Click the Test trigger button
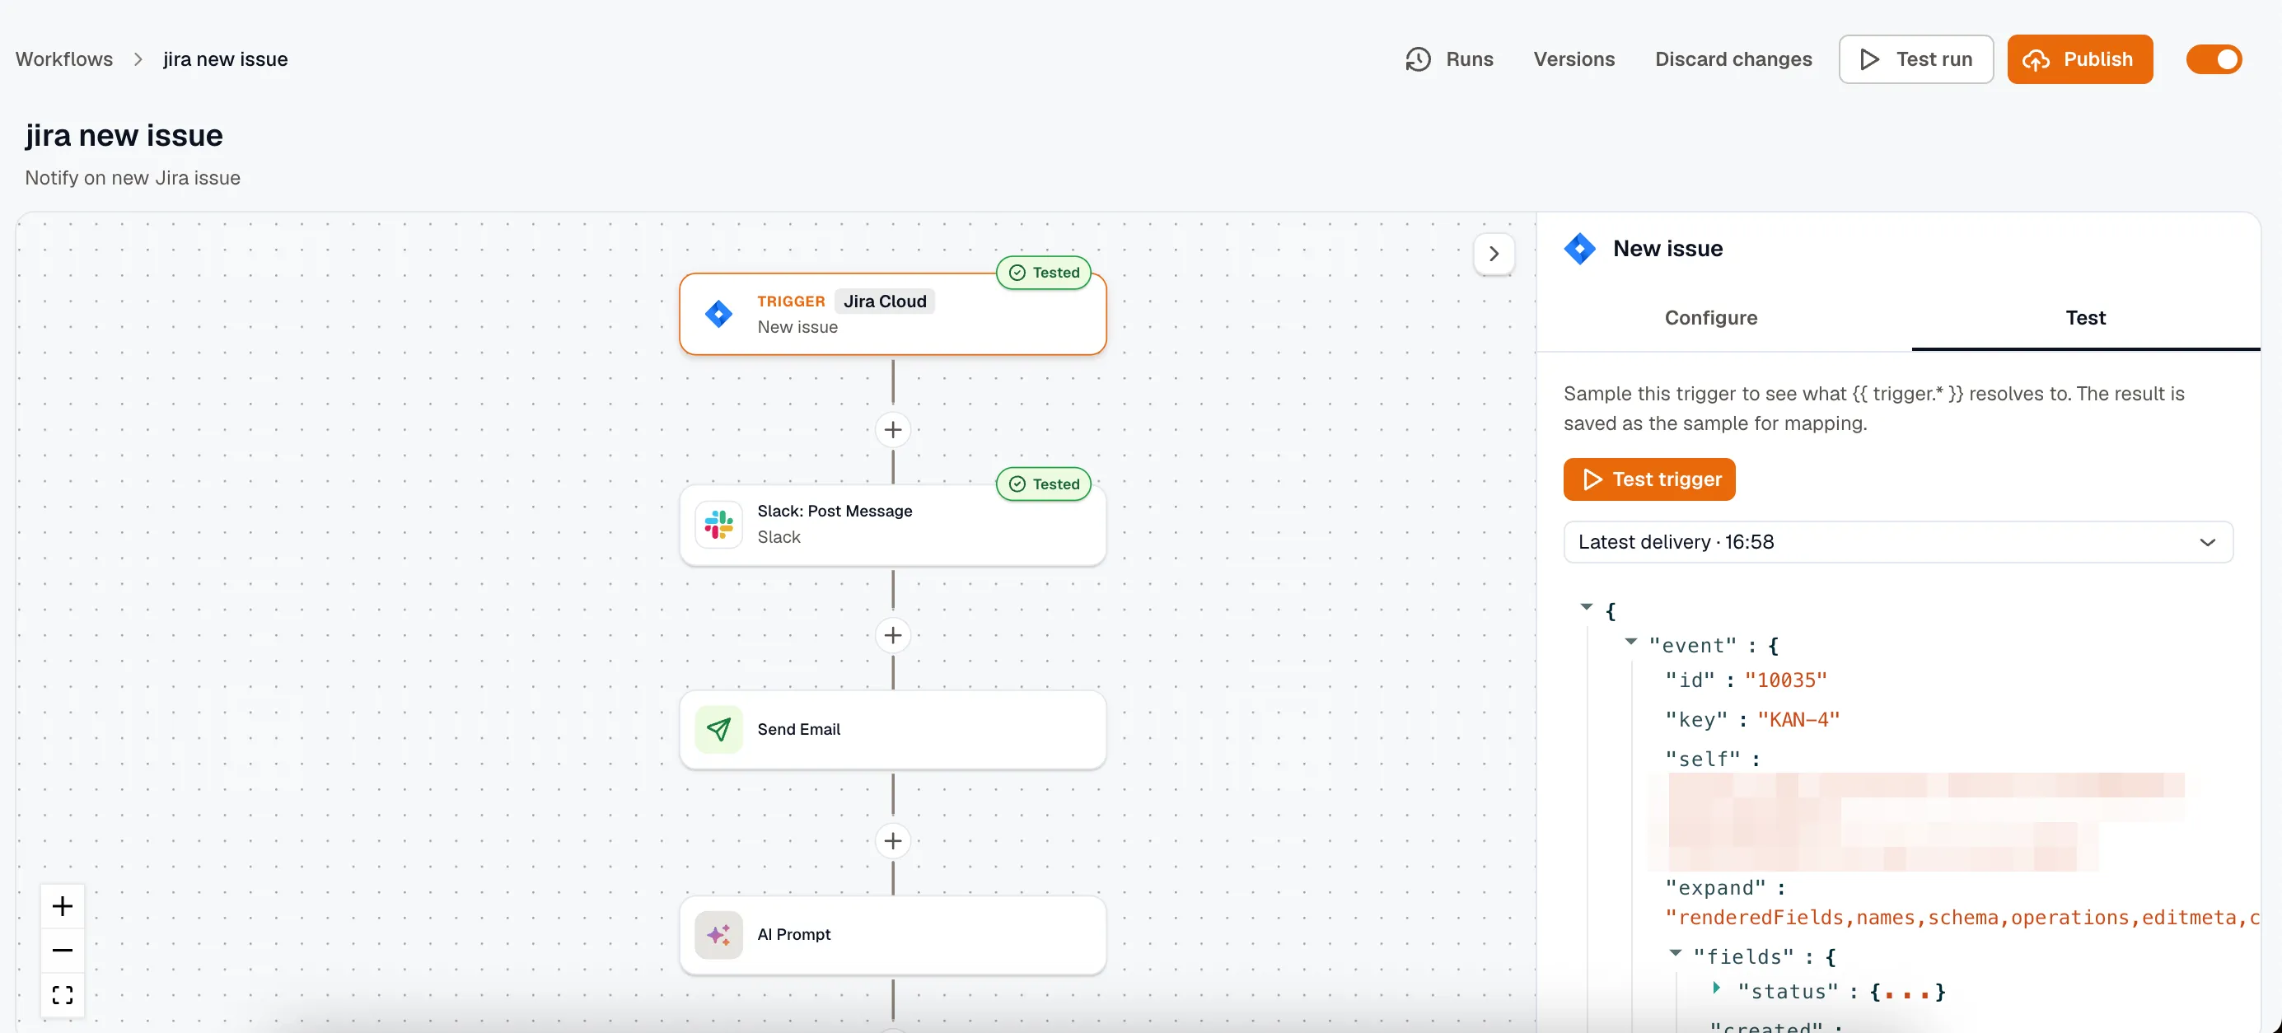Image resolution: width=2282 pixels, height=1033 pixels. click(1648, 479)
